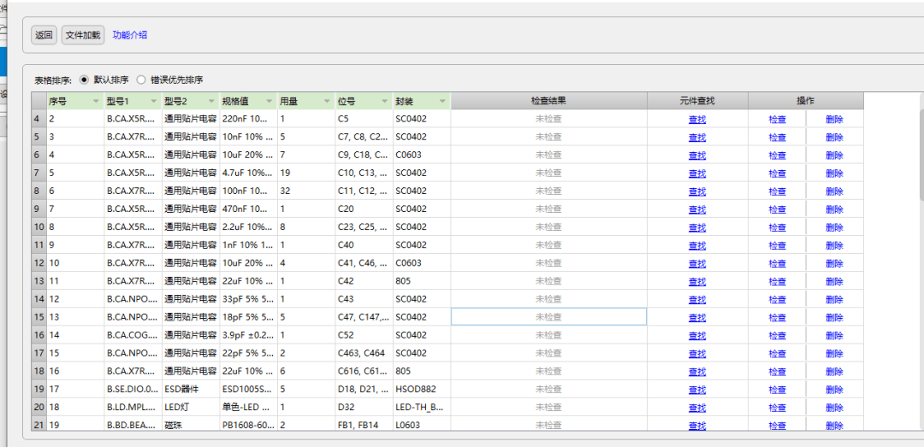Select cell 220nF 10... in 规格值 column
This screenshot has width=924, height=447.
click(249, 119)
